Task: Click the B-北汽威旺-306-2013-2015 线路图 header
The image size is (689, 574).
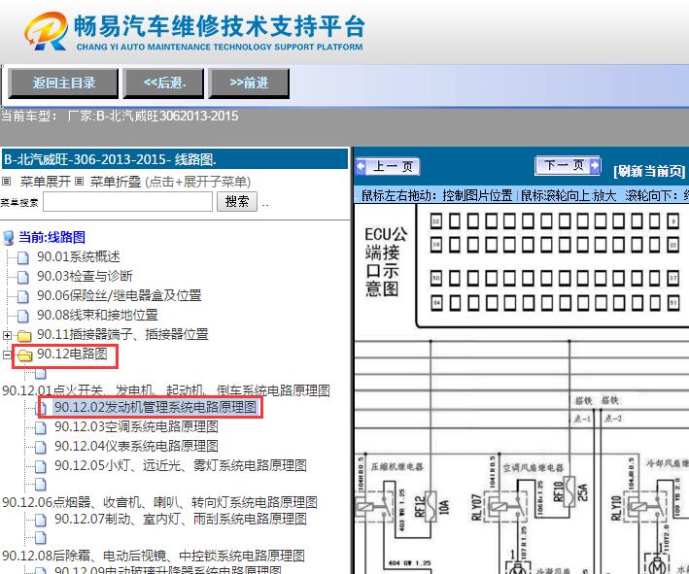Action: pos(175,159)
